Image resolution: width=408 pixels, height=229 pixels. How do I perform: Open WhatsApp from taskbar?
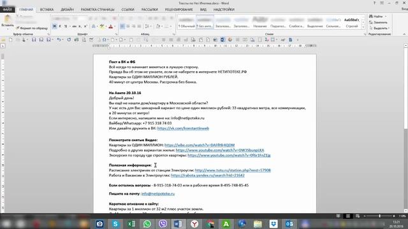tap(147, 224)
